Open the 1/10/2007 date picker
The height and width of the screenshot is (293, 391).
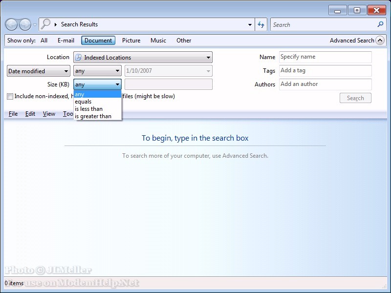coord(169,71)
